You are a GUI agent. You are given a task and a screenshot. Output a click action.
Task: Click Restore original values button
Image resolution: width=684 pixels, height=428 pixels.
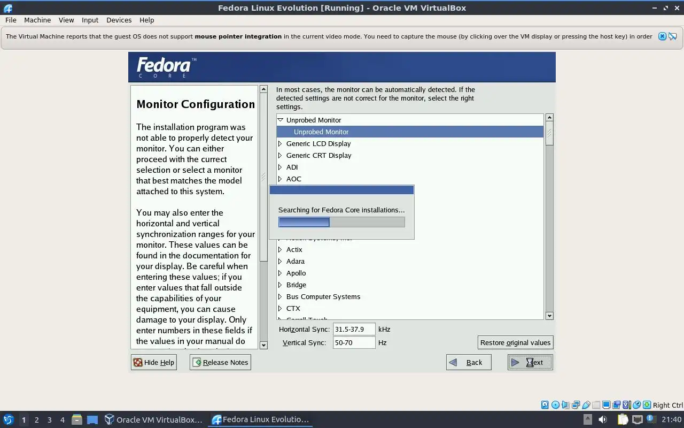(x=515, y=342)
